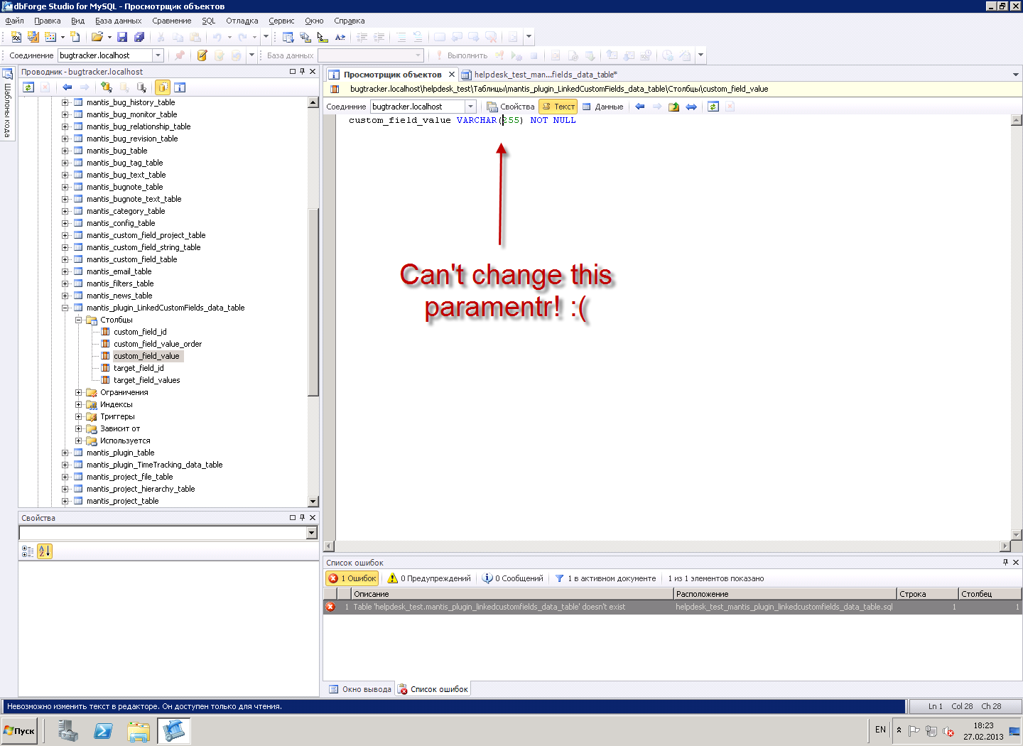Viewport: 1023px width, 746px height.
Task: Open the Отладка menu
Action: pyautogui.click(x=242, y=21)
